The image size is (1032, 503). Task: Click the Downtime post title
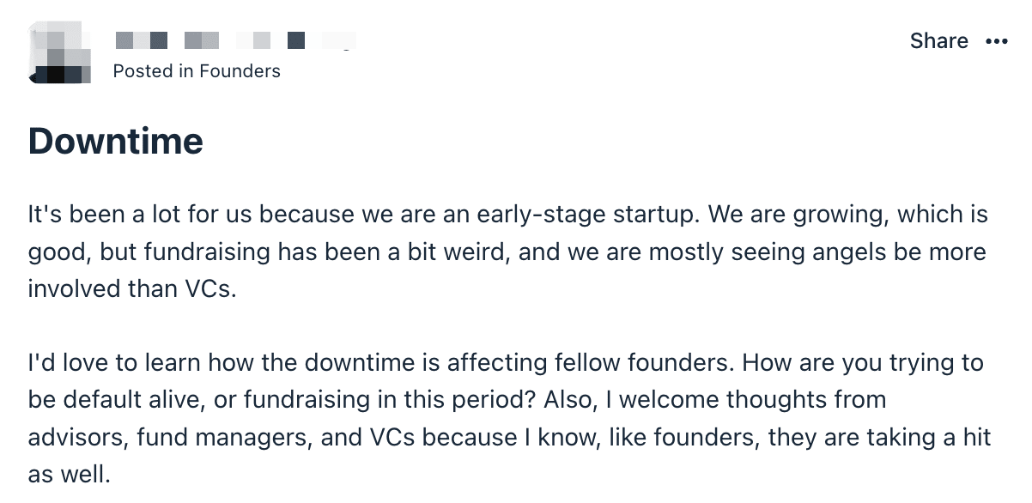116,141
